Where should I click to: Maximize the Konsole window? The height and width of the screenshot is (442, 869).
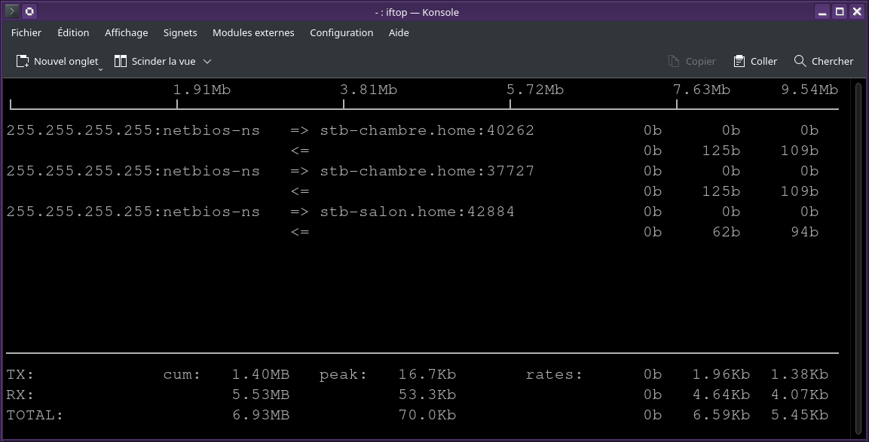coord(840,11)
